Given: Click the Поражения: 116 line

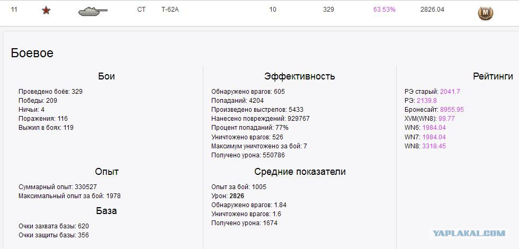Looking at the screenshot, I should (x=43, y=119).
